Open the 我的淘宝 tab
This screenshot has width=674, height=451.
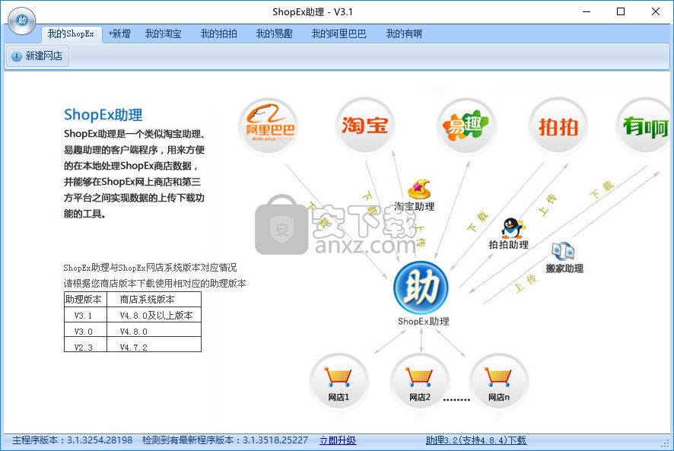[164, 33]
